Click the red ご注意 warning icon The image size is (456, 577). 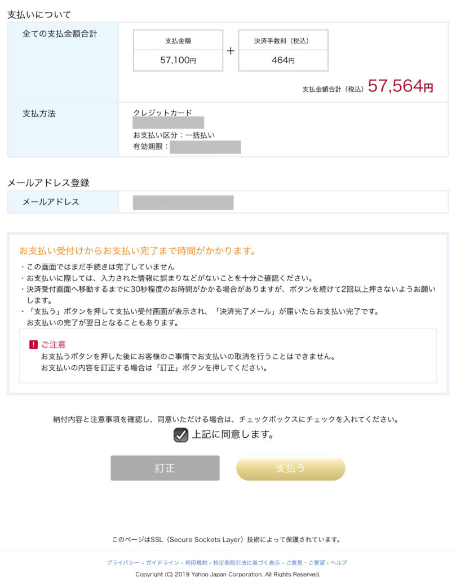33,344
